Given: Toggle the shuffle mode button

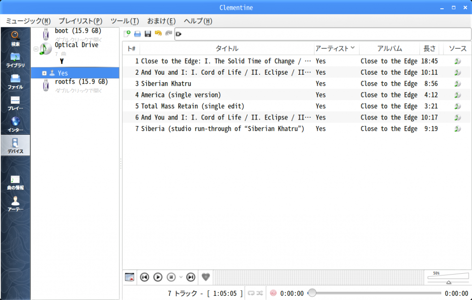Looking at the screenshot, I should coord(260,293).
